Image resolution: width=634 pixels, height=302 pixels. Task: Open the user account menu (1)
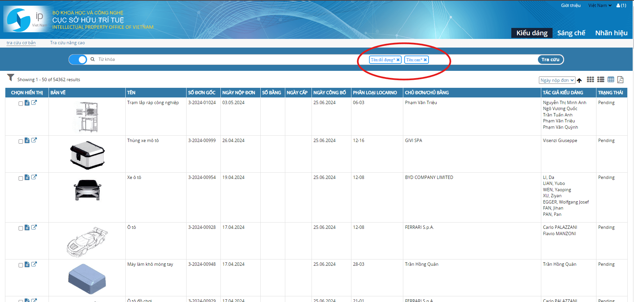[621, 5]
